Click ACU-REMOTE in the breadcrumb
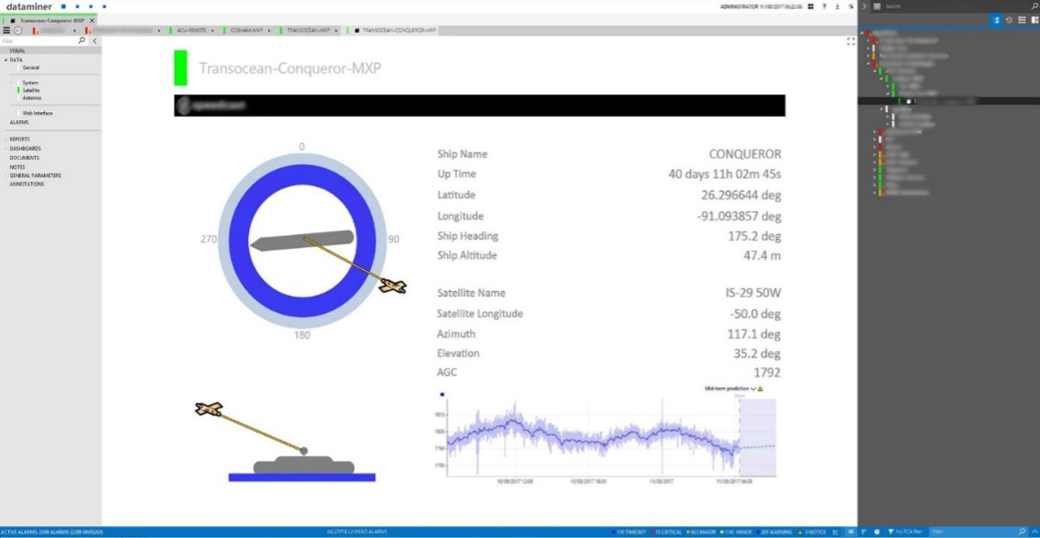The height and width of the screenshot is (538, 1040). click(191, 30)
